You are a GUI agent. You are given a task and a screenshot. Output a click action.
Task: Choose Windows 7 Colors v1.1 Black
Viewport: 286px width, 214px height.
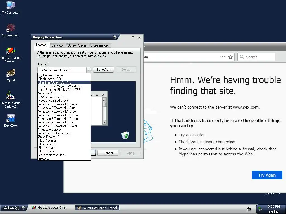pyautogui.click(x=64, y=104)
